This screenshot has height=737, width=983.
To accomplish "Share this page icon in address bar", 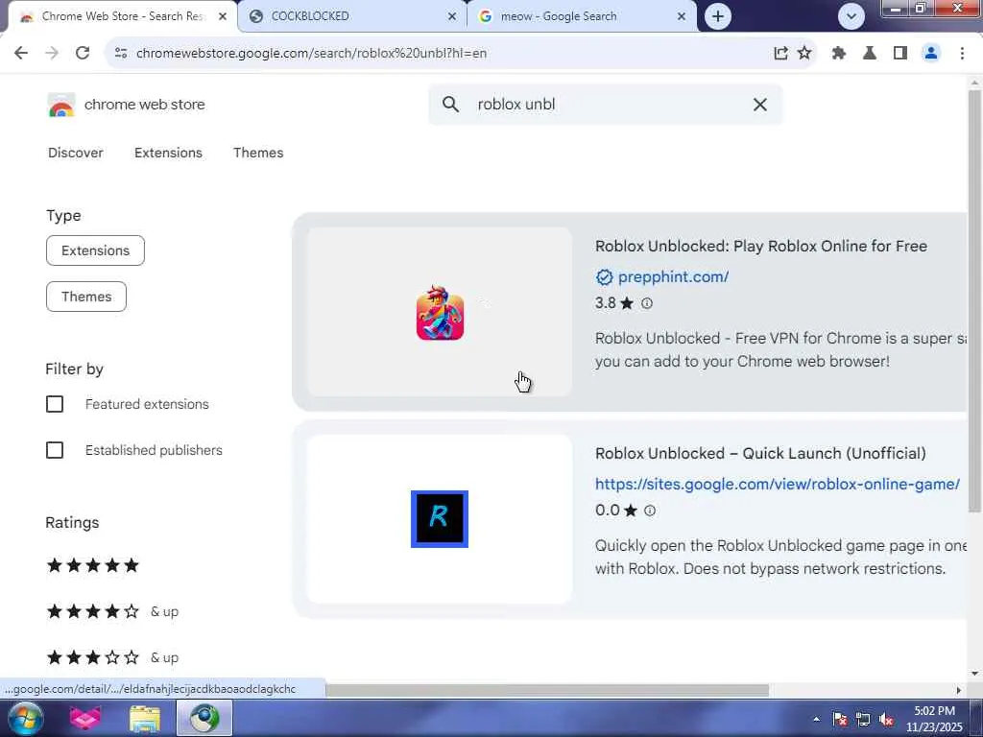I will (x=780, y=54).
